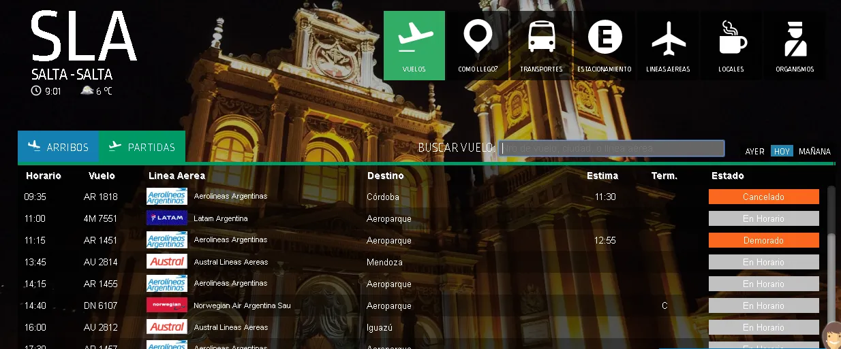This screenshot has height=349, width=841.
Task: Select the Hoy day filter
Action: (782, 151)
